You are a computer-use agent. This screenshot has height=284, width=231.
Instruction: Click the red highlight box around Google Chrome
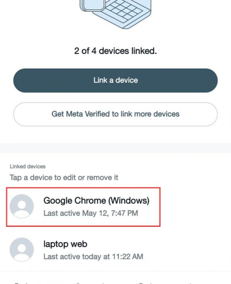click(x=83, y=207)
